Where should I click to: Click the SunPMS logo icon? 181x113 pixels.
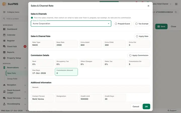click(x=4, y=4)
